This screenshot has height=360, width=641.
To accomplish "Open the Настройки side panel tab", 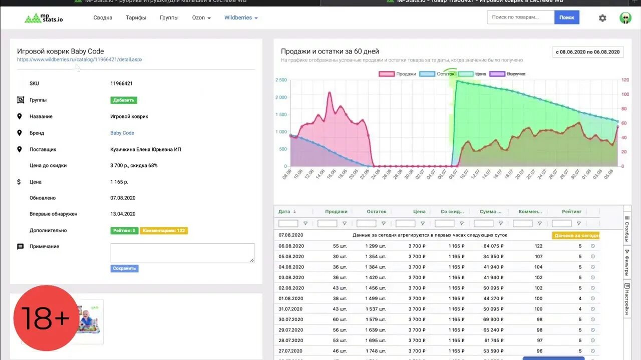I will point(627,299).
